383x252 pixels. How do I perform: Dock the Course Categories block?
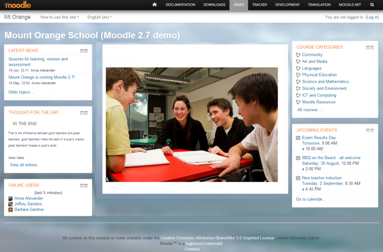(x=372, y=48)
